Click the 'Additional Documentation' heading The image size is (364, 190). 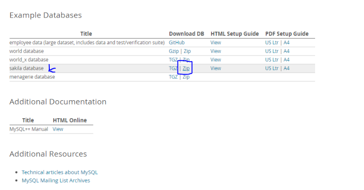(x=58, y=102)
